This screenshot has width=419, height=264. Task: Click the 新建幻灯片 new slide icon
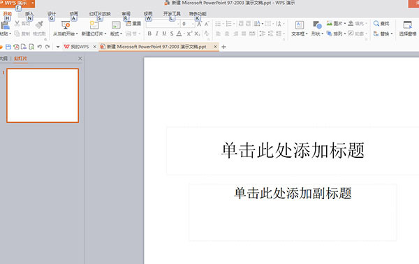click(x=94, y=25)
